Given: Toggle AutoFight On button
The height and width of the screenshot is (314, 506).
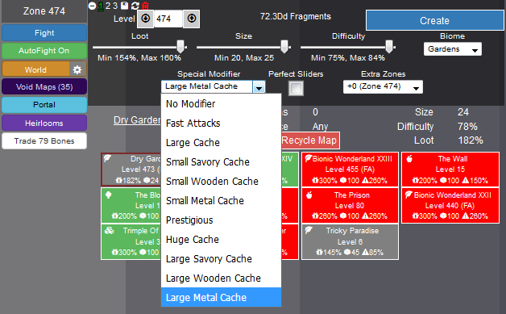Looking at the screenshot, I should 44,51.
